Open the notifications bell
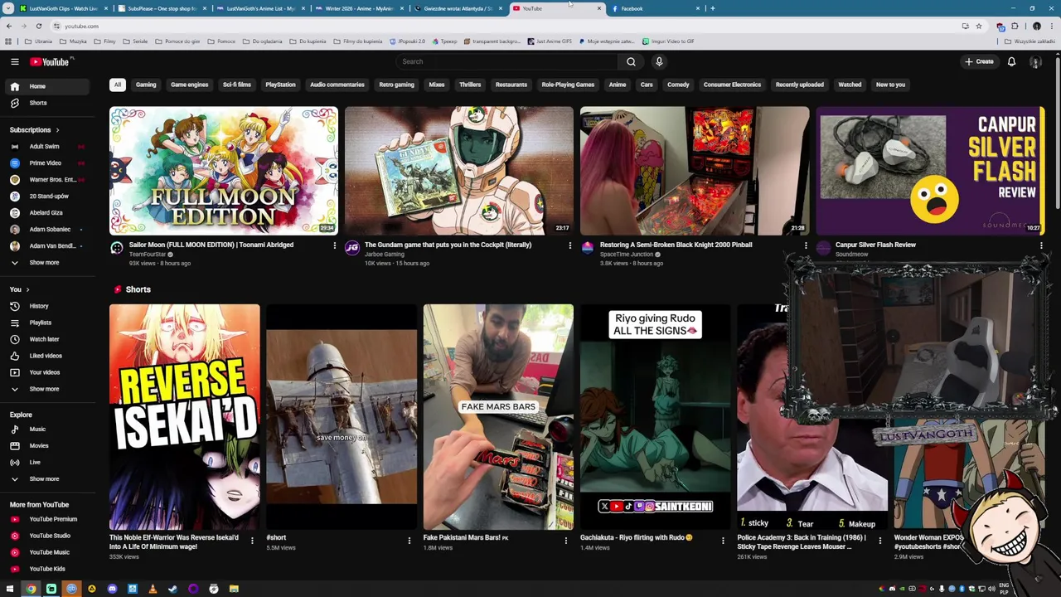The height and width of the screenshot is (597, 1061). click(x=1011, y=61)
